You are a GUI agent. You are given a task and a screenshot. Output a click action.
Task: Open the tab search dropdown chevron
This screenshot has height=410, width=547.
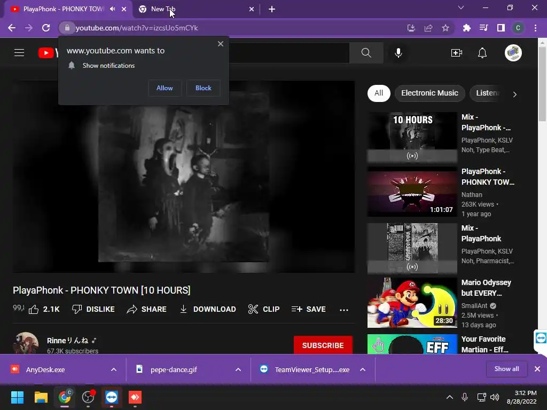pyautogui.click(x=461, y=7)
